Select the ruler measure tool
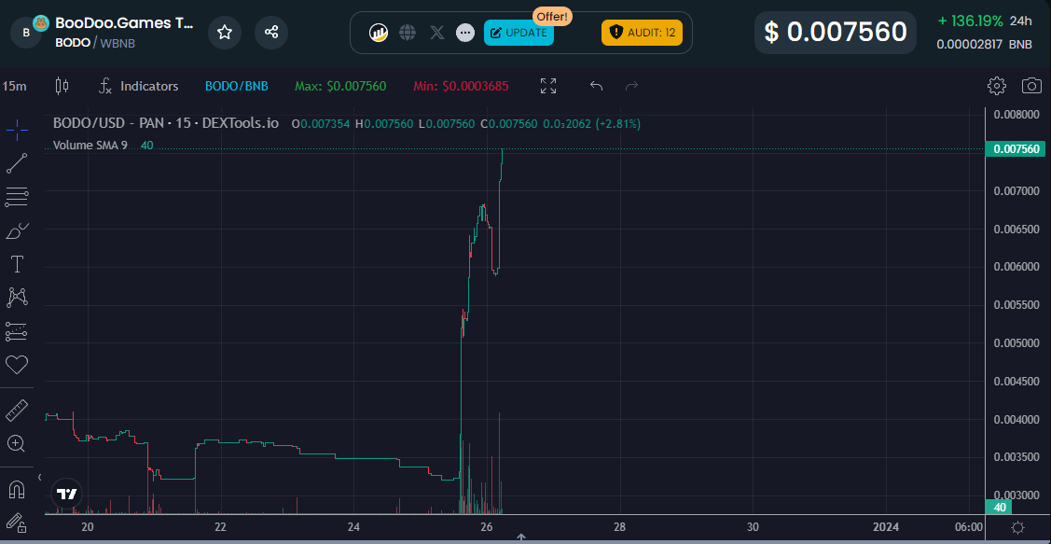1051x544 pixels. (x=17, y=410)
